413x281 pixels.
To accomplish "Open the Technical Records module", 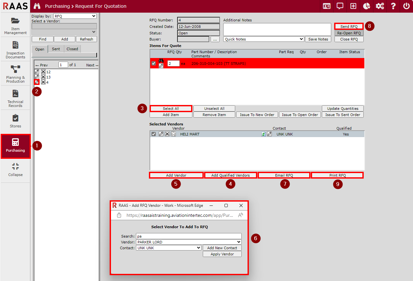I will coord(15,98).
